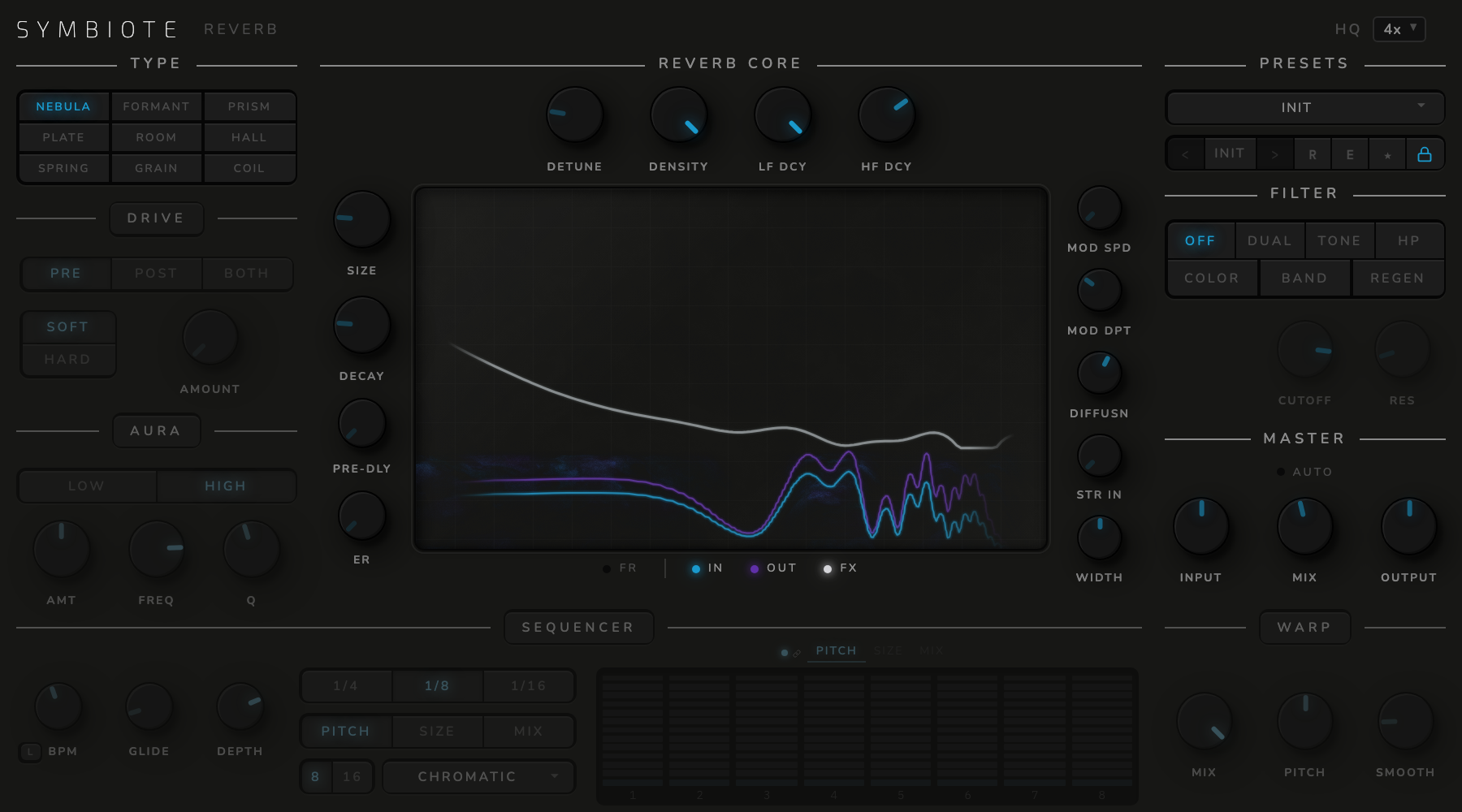Enable AUTO in the Master section
This screenshot has height=812, width=1462.
(1304, 472)
